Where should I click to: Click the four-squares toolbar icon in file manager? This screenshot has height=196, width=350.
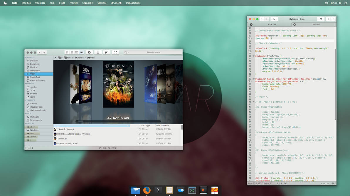click(x=115, y=52)
